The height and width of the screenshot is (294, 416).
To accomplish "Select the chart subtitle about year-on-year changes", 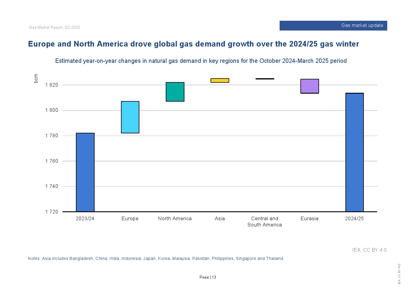I will [x=201, y=61].
